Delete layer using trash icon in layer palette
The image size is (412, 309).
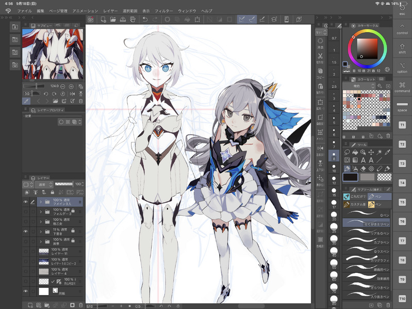click(80, 305)
